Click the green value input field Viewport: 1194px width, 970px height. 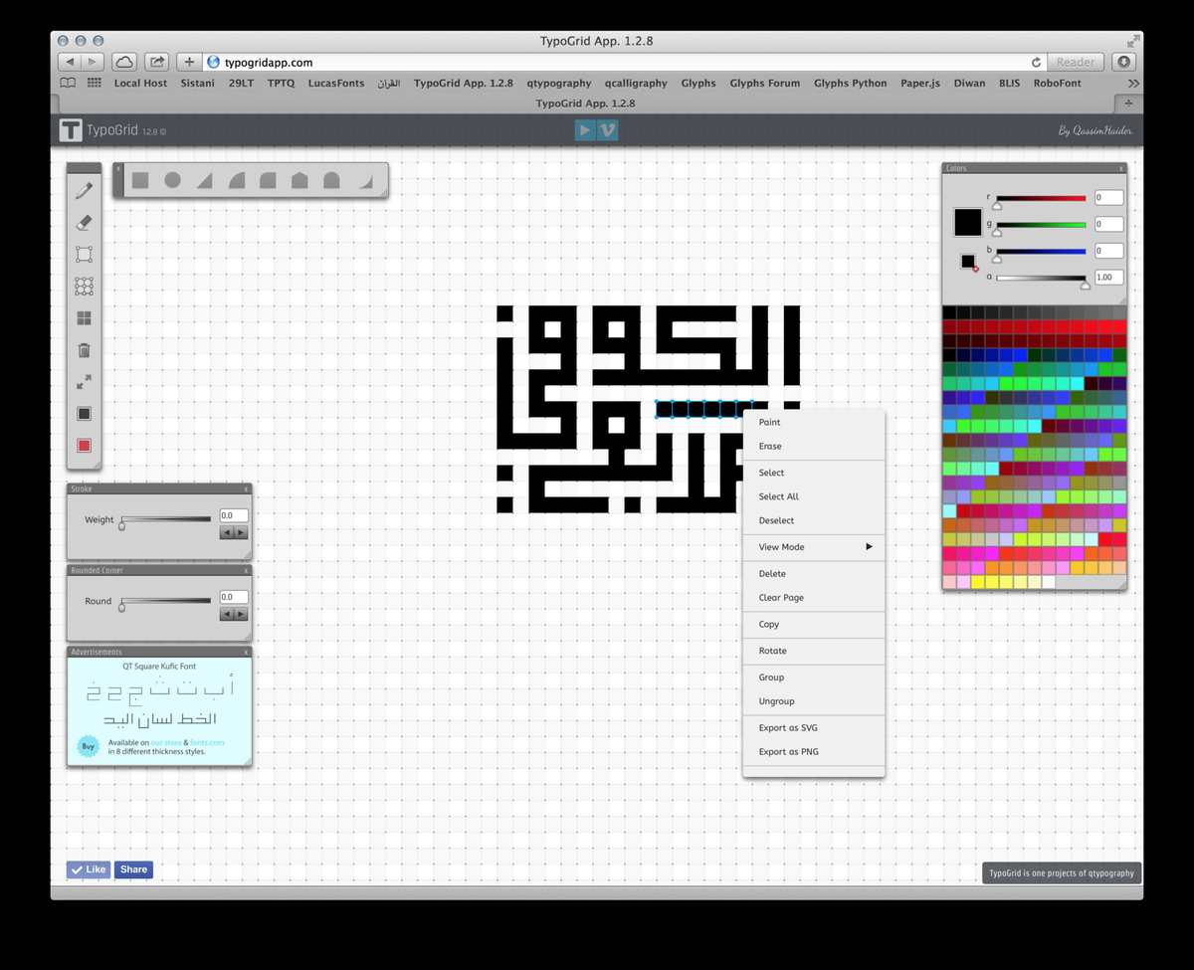[x=1109, y=224]
